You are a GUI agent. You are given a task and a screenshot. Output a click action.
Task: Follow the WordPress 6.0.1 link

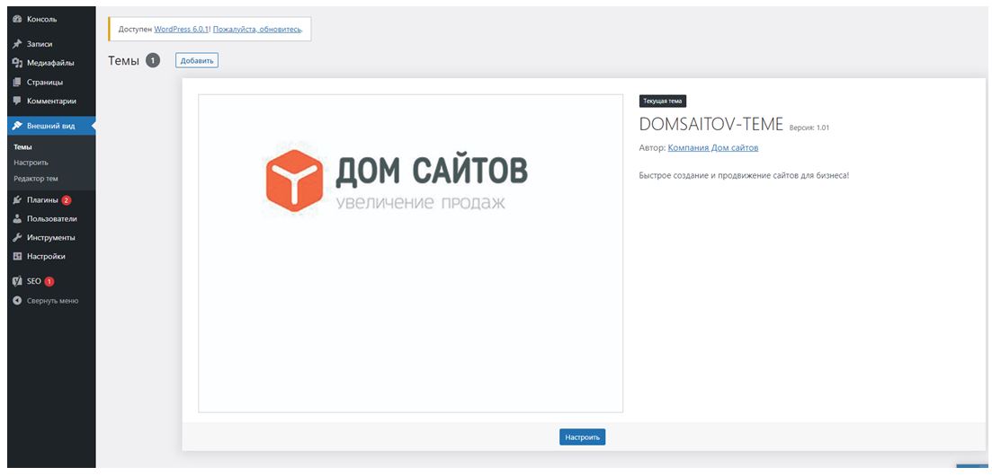[x=181, y=30]
